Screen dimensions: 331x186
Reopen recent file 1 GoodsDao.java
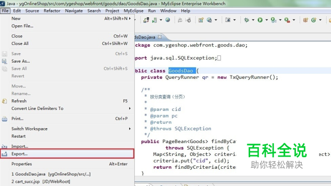pos(67,174)
